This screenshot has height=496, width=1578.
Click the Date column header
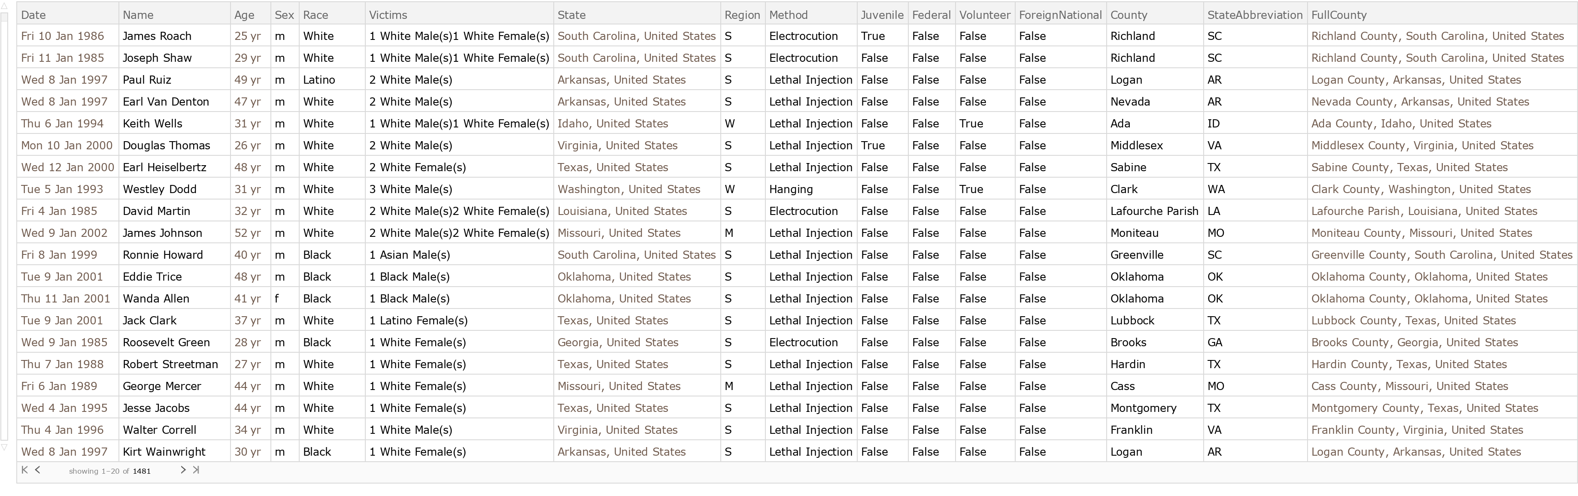pos(33,15)
